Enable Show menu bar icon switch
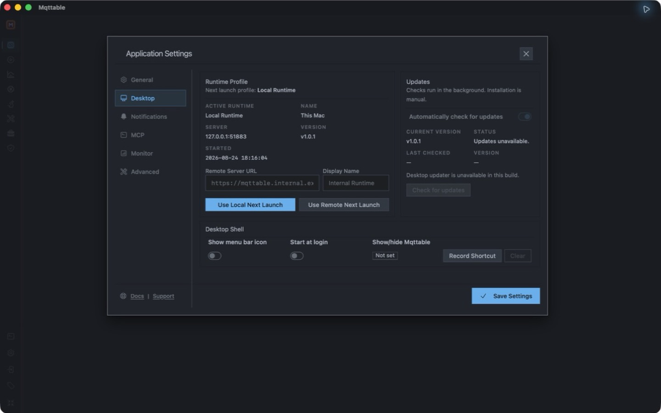This screenshot has width=661, height=413. tap(214, 256)
